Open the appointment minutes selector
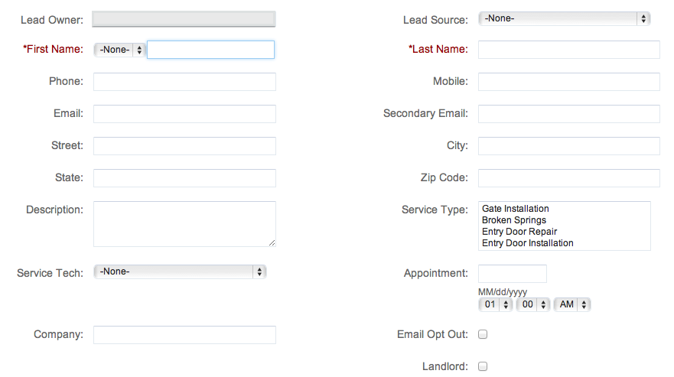674x377 pixels. pyautogui.click(x=533, y=305)
